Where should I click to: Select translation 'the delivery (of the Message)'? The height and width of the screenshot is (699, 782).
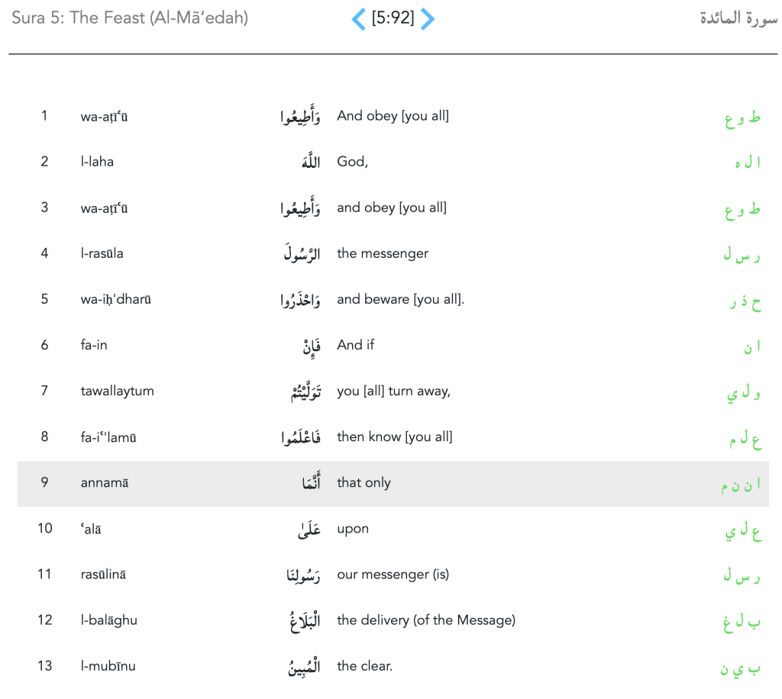click(x=426, y=620)
